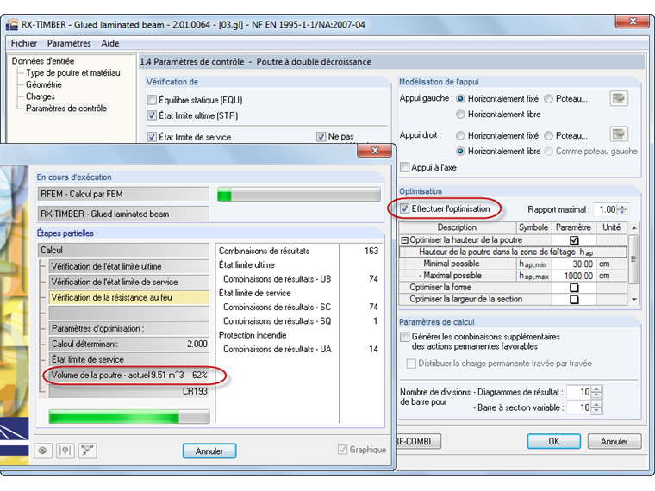Enable Optimiser la forme checkbox
The height and width of the screenshot is (491, 655).
tap(574, 288)
